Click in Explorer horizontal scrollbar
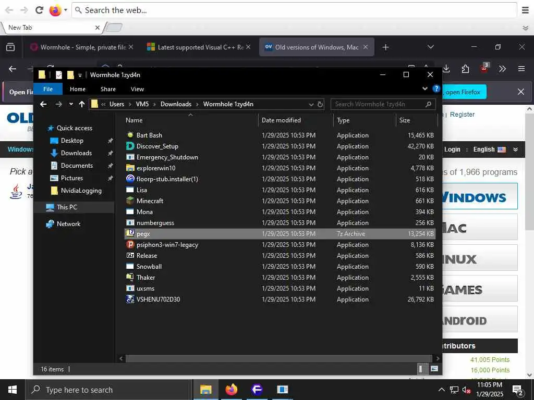Image resolution: width=534 pixels, height=400 pixels. (x=279, y=358)
